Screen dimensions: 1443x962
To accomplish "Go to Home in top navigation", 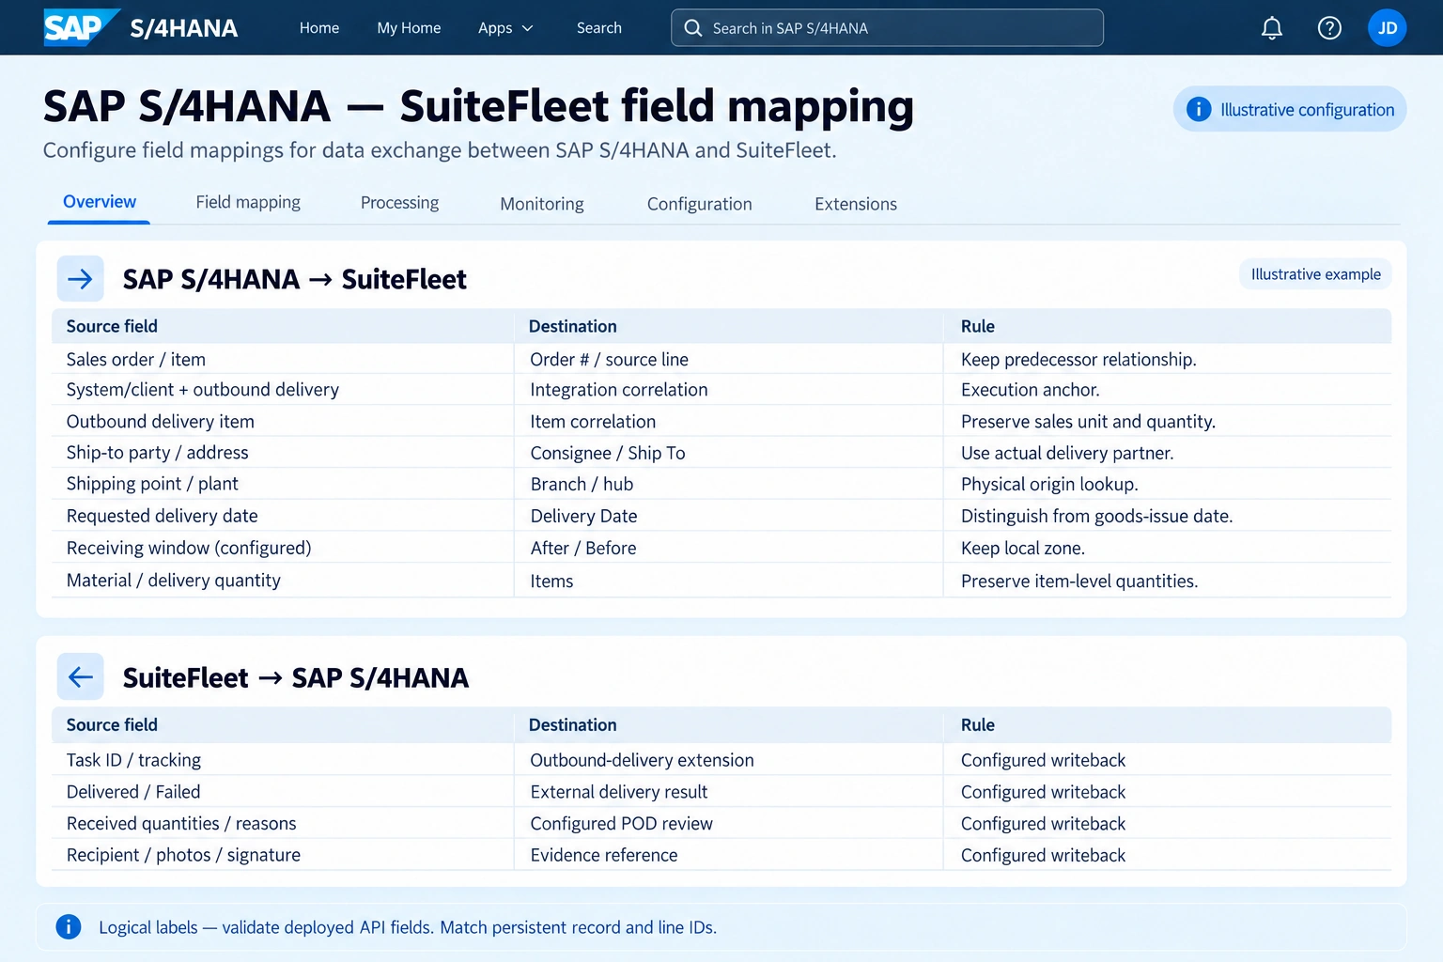I will 319,28.
